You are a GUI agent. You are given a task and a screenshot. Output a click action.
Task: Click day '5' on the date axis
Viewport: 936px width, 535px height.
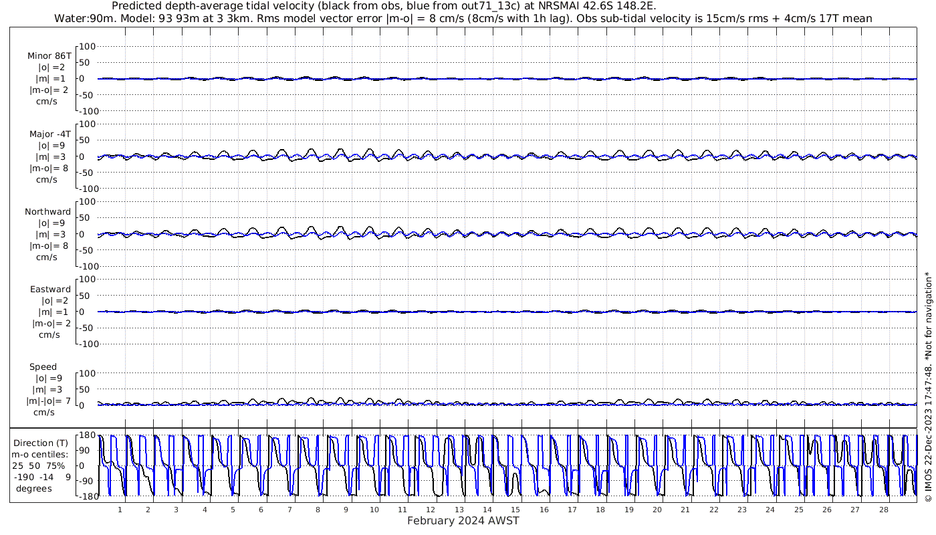pyautogui.click(x=233, y=510)
